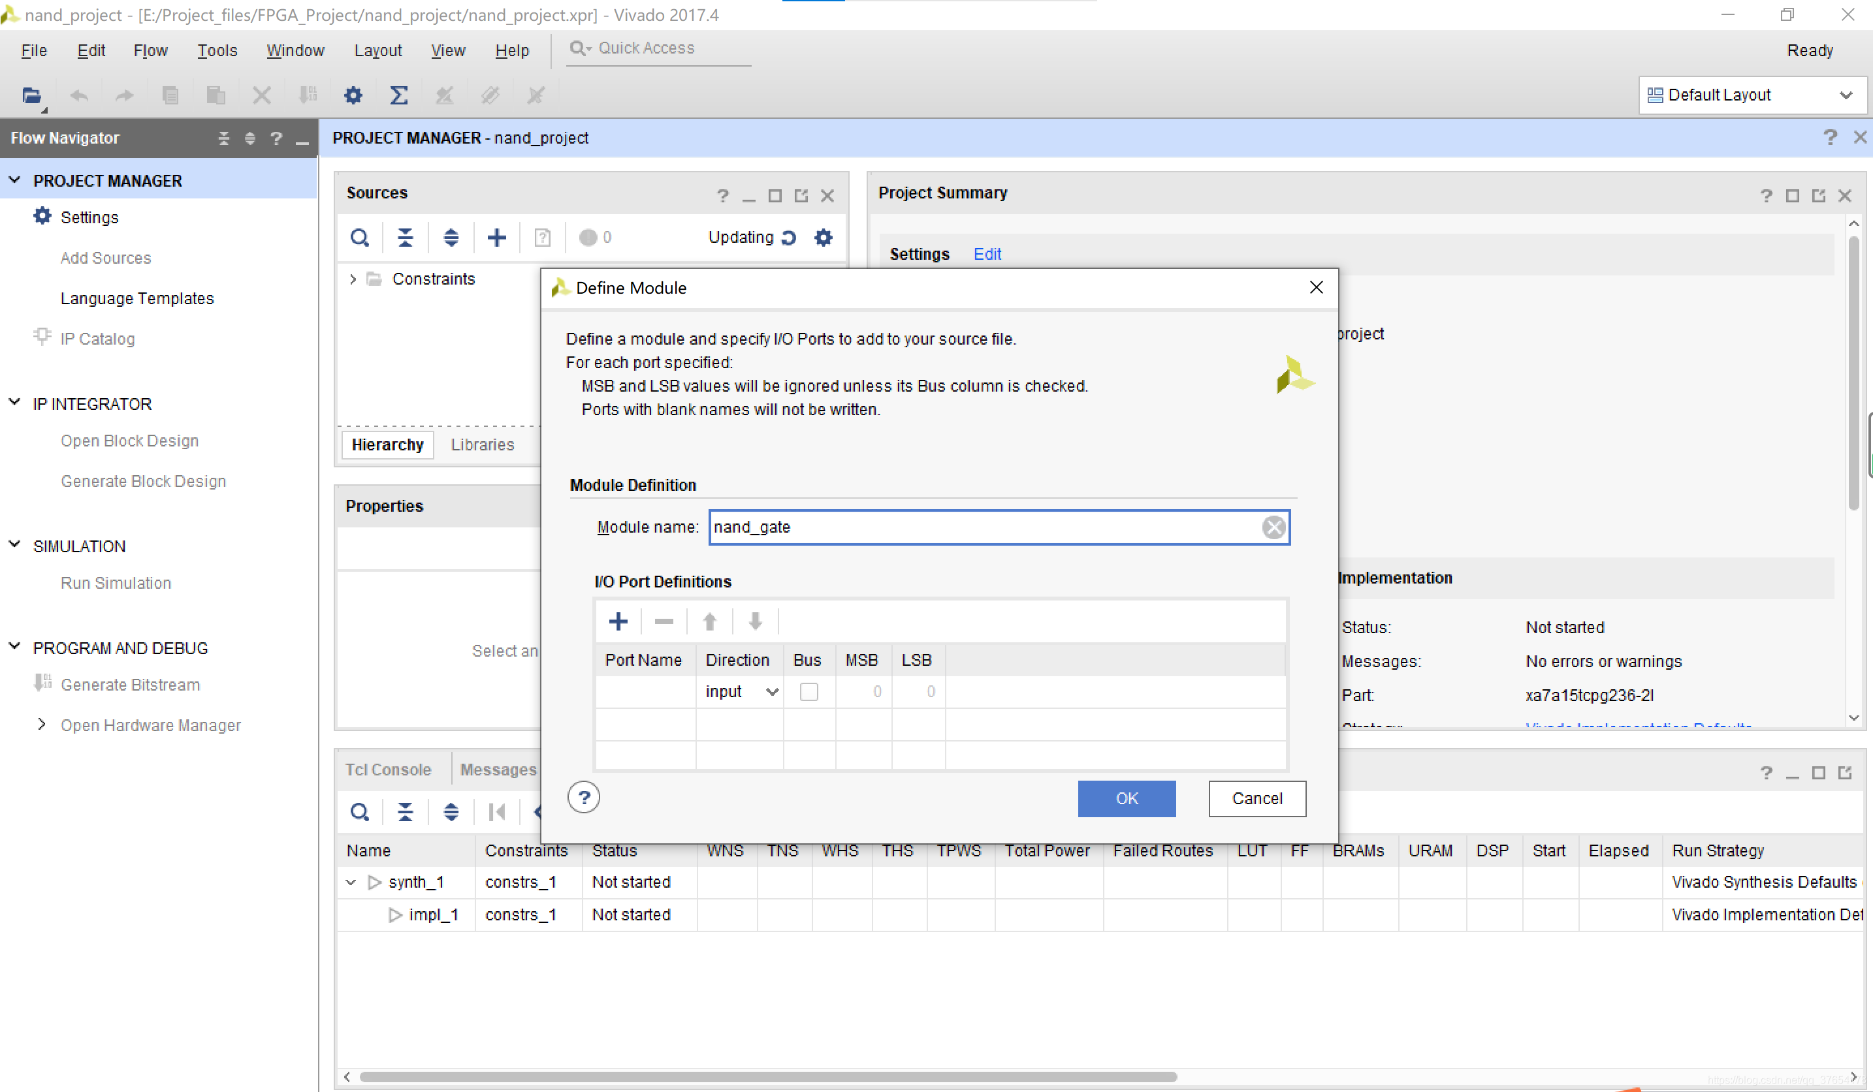Click the Delete X icon in main toolbar

(262, 95)
